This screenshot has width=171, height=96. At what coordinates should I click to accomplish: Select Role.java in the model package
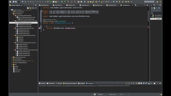pyautogui.click(x=21, y=37)
